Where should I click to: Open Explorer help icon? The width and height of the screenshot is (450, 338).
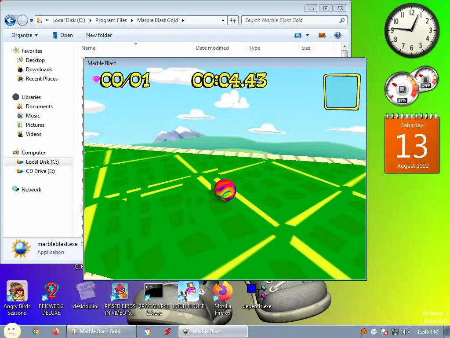(338, 35)
